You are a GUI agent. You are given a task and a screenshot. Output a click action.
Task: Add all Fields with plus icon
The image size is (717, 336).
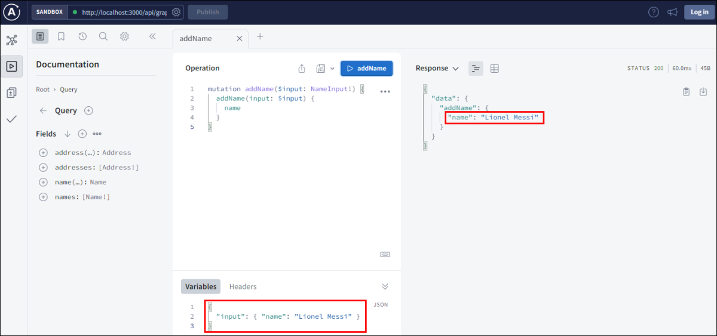pyautogui.click(x=82, y=134)
